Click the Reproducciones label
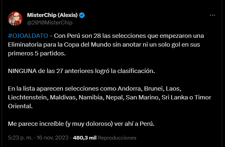 coord(117,138)
